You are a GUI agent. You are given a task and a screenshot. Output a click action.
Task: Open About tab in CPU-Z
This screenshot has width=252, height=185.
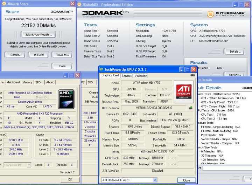pos(50,82)
